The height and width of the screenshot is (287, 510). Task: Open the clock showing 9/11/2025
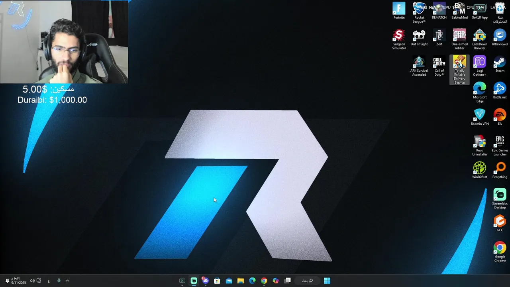(18, 281)
